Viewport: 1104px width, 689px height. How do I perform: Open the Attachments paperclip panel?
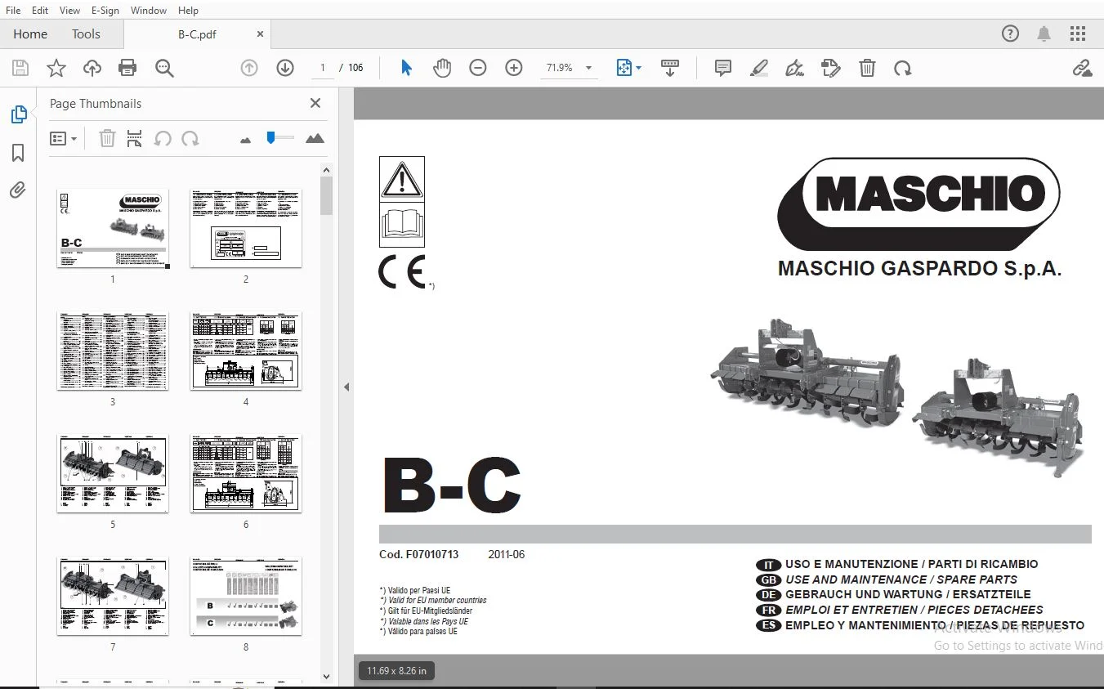coord(18,190)
